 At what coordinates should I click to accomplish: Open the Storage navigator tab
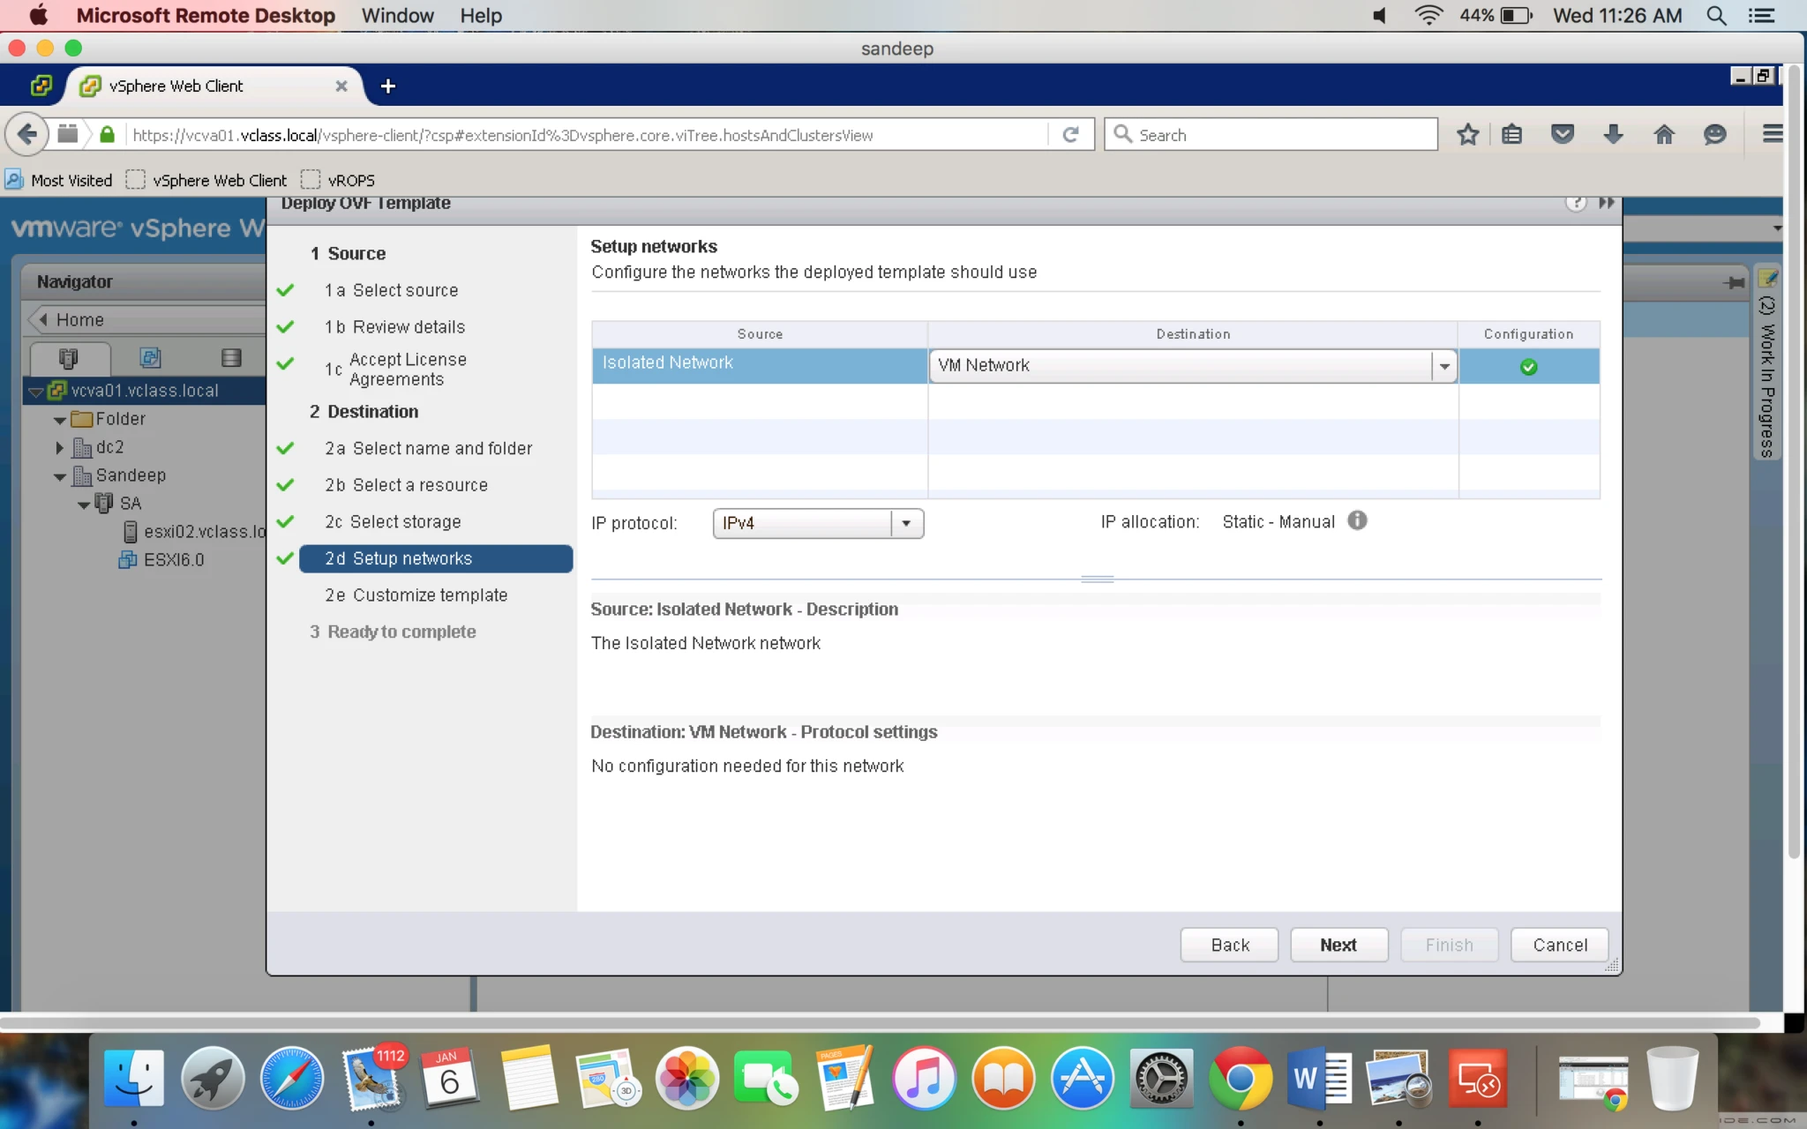pyautogui.click(x=230, y=358)
